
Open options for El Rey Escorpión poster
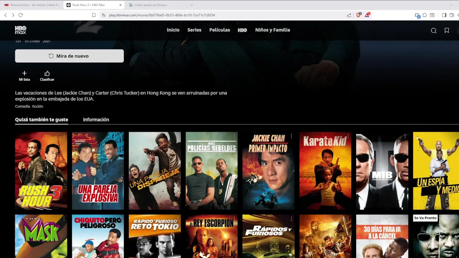(x=235, y=219)
